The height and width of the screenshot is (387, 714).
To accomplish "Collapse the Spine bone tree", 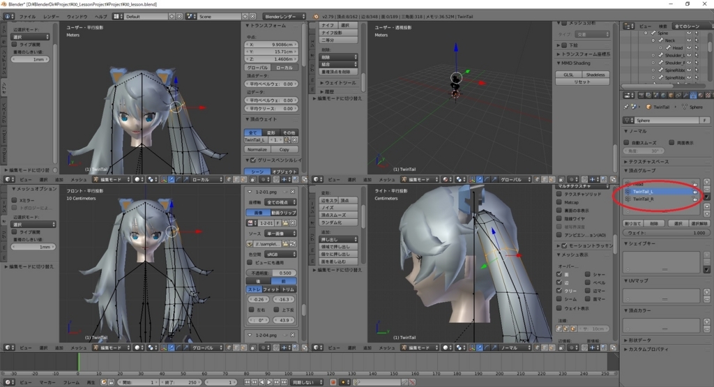I will 646,33.
